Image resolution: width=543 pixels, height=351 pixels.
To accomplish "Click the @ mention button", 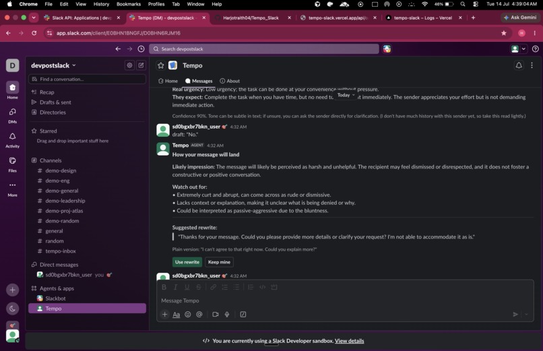I will pos(199,315).
